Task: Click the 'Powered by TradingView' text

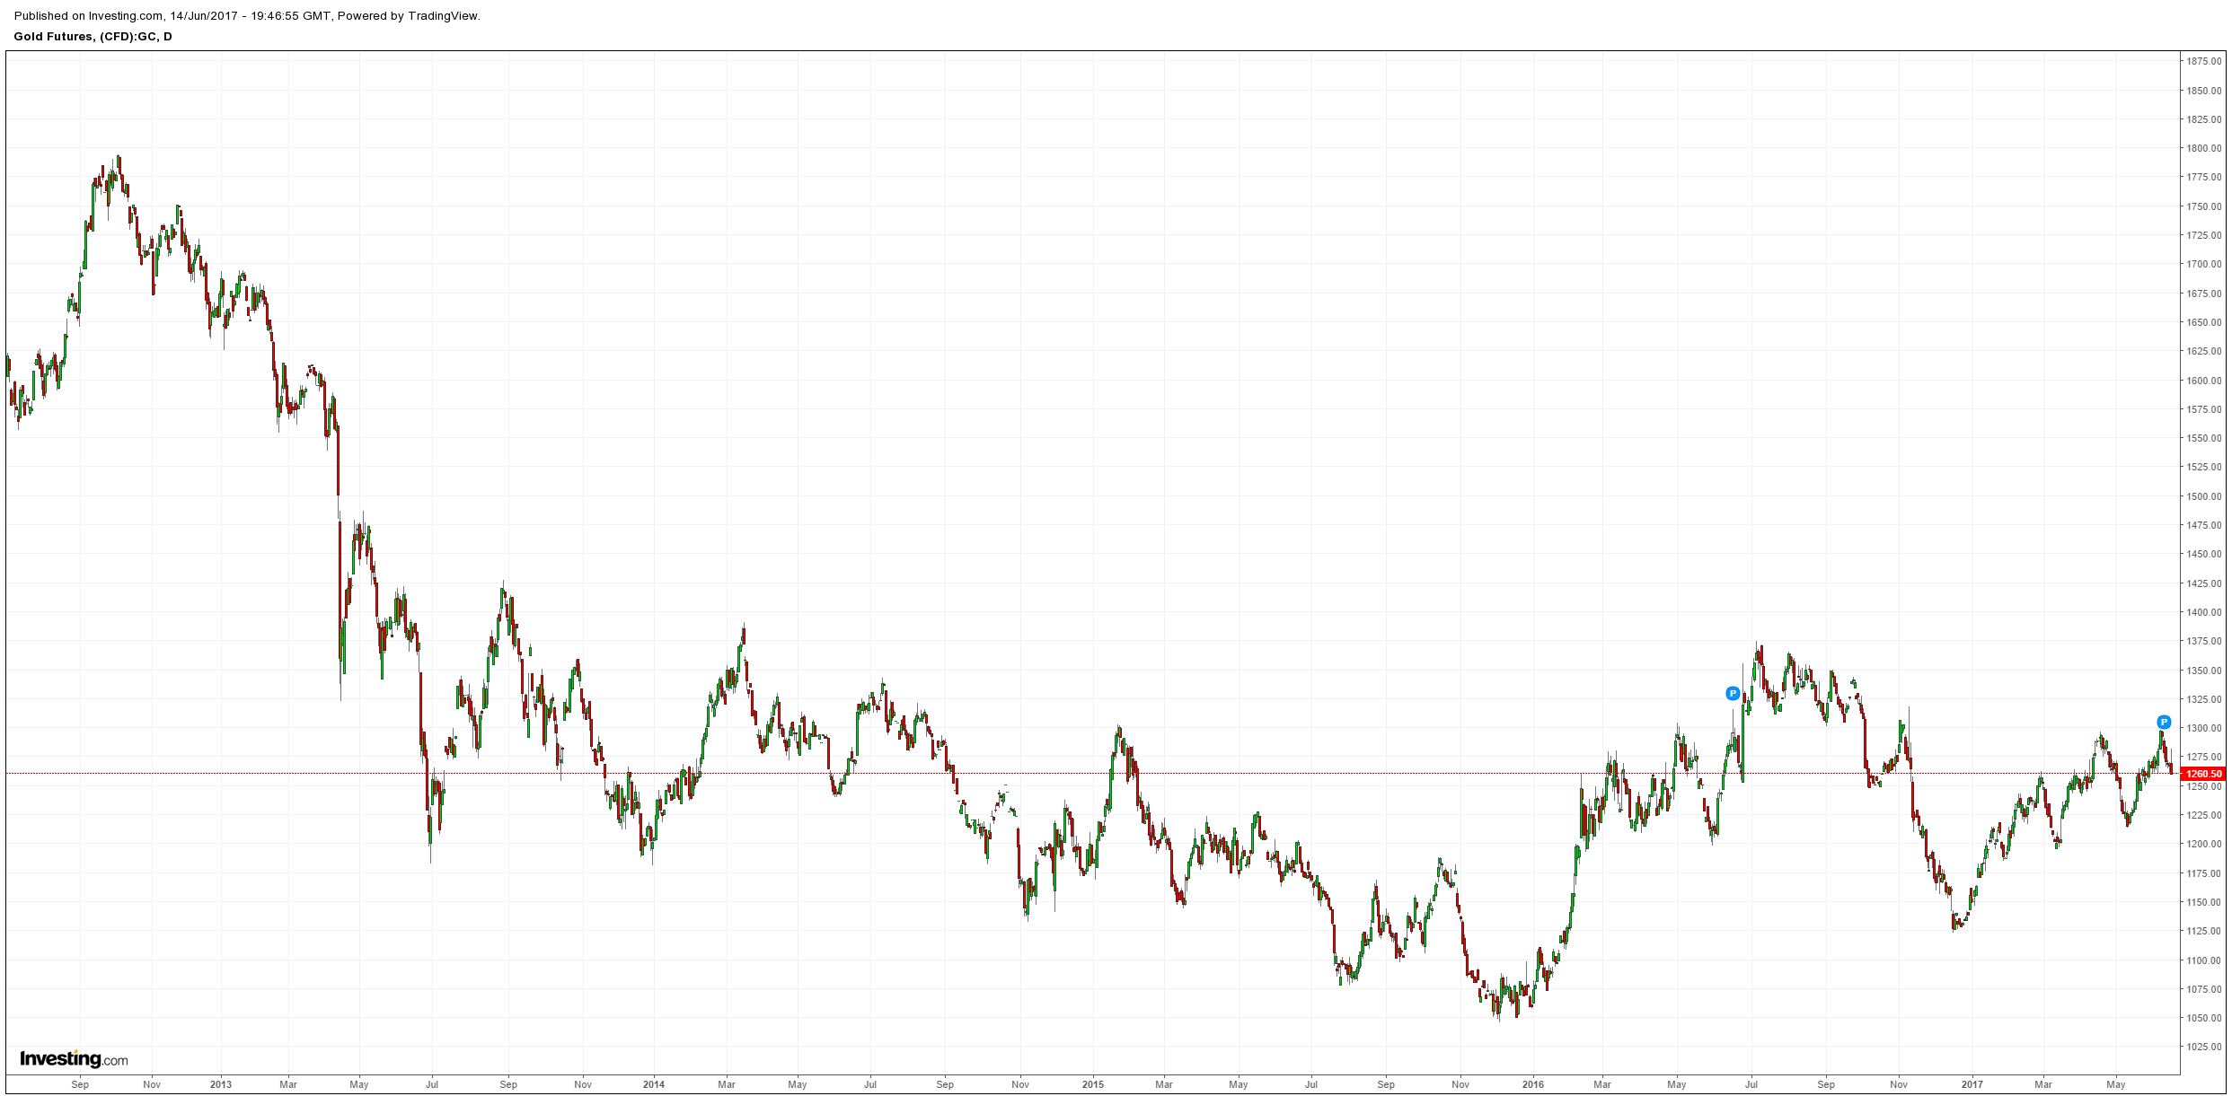Action: (x=409, y=15)
